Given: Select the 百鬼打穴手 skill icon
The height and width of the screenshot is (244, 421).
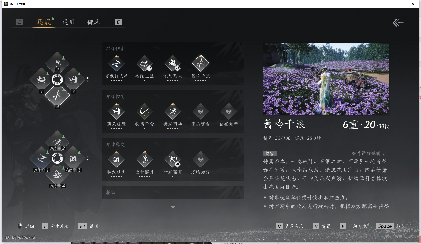Looking at the screenshot, I should 116,63.
